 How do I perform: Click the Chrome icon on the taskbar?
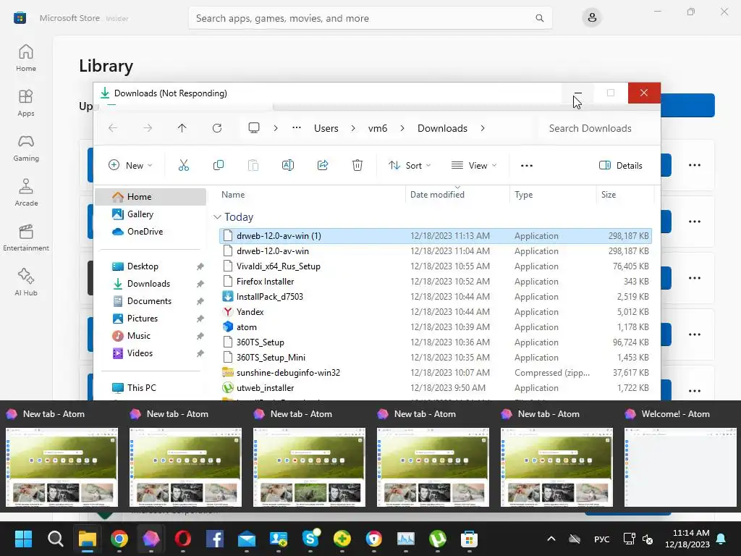point(119,539)
